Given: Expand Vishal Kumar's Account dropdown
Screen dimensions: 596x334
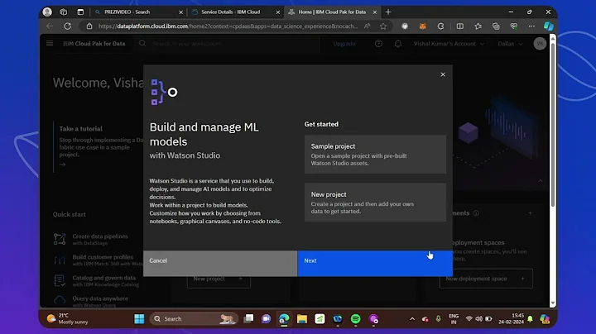Looking at the screenshot, I should (449, 44).
